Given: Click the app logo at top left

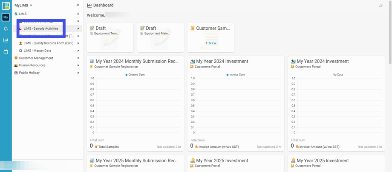Looking at the screenshot, I should click(x=6, y=6).
